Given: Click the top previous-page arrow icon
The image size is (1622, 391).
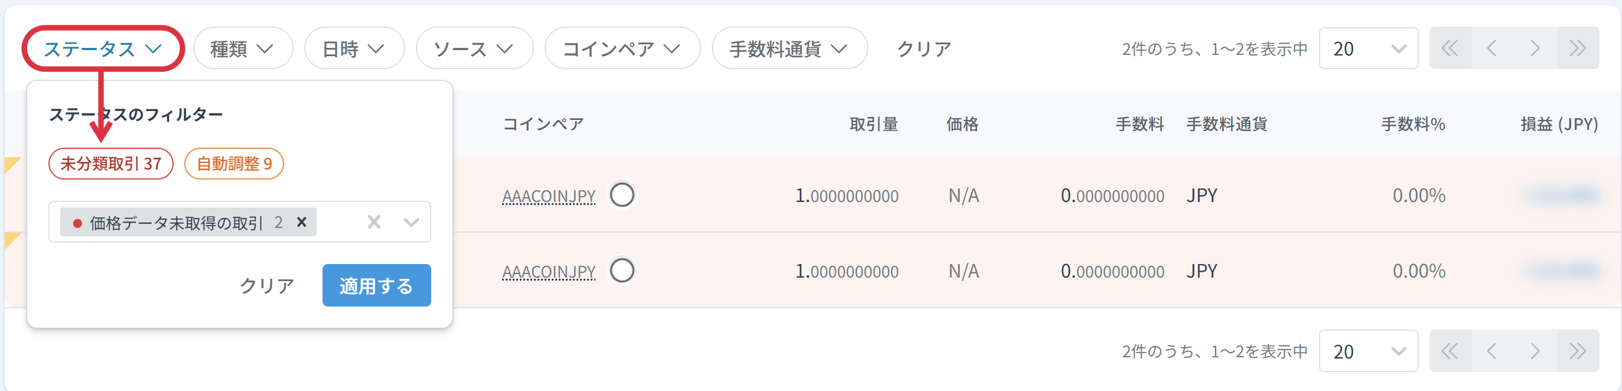Looking at the screenshot, I should [1491, 48].
